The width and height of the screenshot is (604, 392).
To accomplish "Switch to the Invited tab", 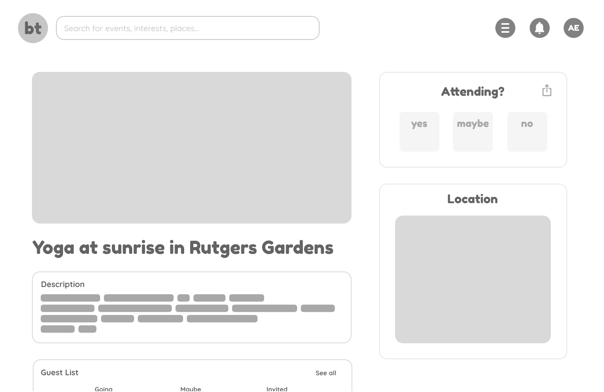I will [x=277, y=388].
